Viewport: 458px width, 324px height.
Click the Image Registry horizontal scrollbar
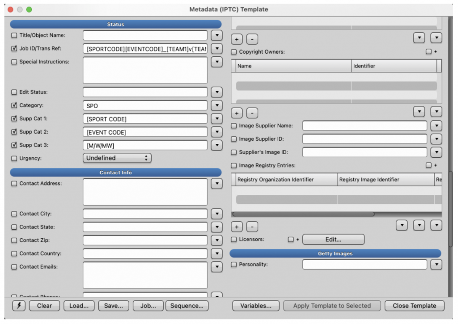[304, 214]
